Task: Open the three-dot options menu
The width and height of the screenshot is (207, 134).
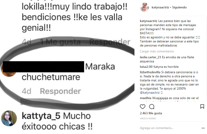Action: pyautogui.click(x=203, y=128)
